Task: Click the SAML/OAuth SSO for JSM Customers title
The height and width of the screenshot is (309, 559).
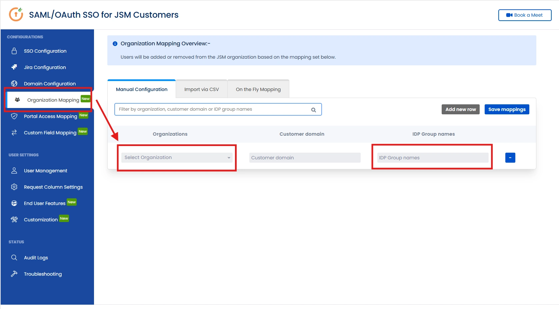Action: coord(104,15)
